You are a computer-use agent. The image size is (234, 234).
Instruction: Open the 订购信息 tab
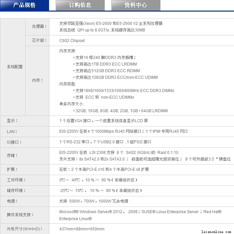[x=80, y=5]
